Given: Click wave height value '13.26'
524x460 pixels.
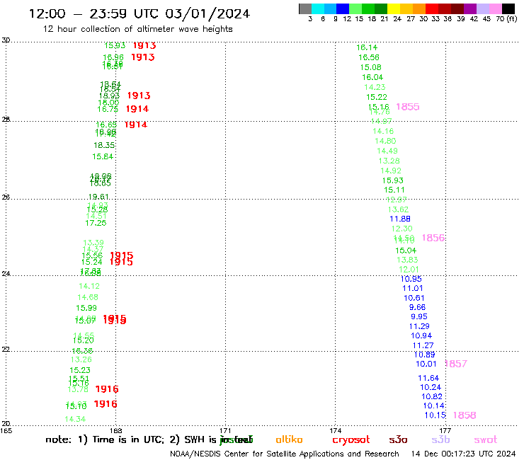Looking at the screenshot, I should click(x=81, y=360).
